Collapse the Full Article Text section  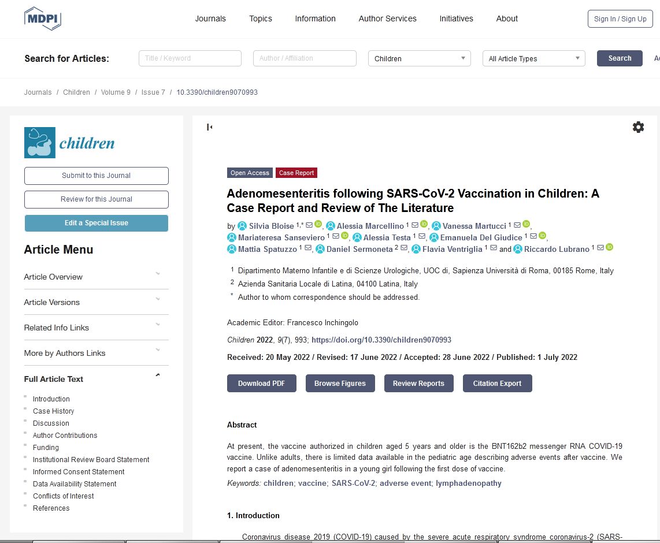coord(158,375)
